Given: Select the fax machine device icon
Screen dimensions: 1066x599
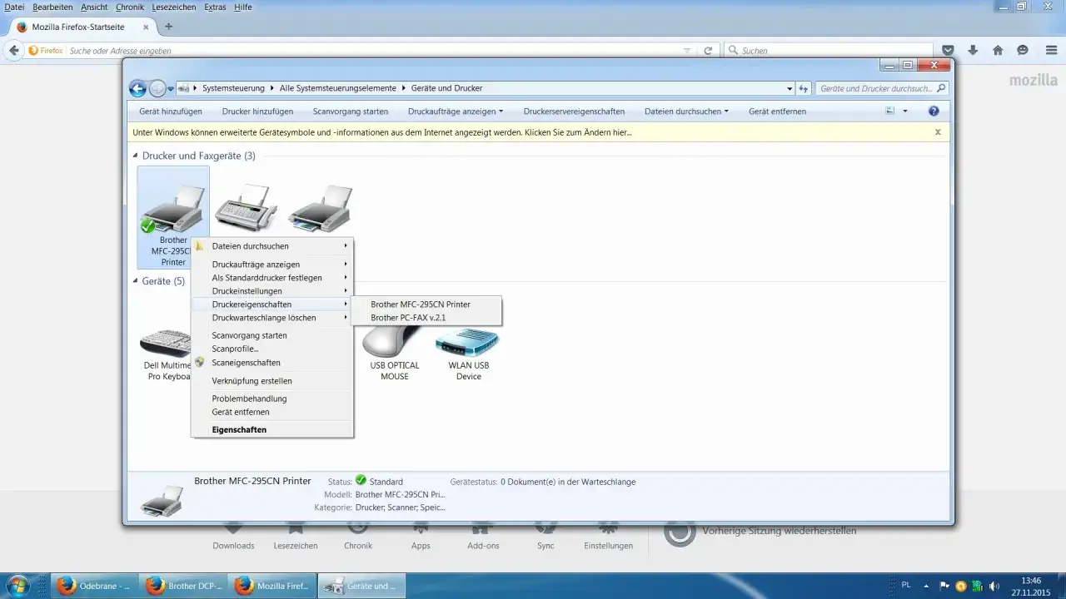Looking at the screenshot, I should click(247, 208).
